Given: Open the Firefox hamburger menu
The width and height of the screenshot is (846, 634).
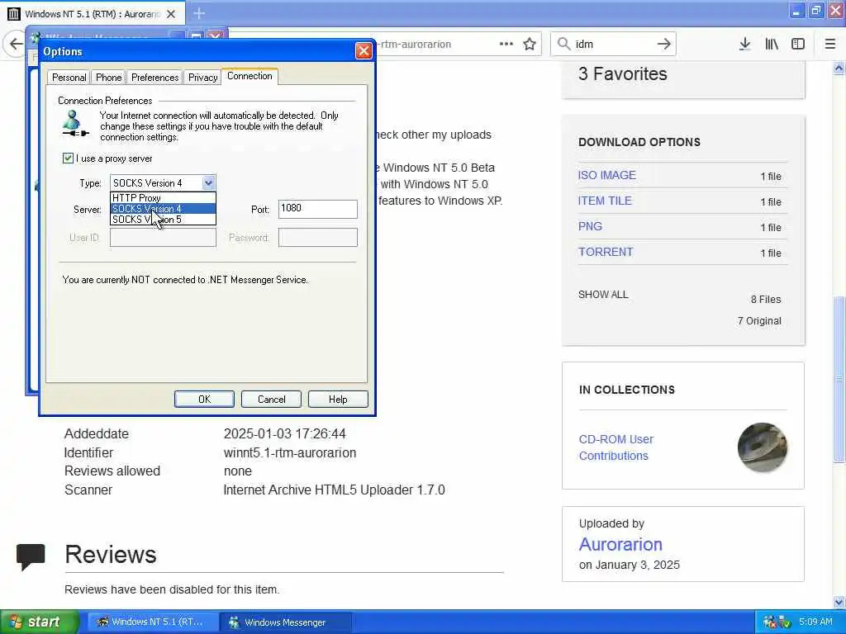Looking at the screenshot, I should tap(829, 44).
